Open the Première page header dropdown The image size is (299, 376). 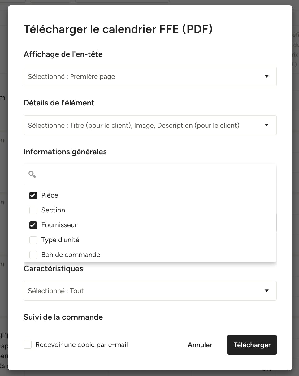tap(150, 76)
